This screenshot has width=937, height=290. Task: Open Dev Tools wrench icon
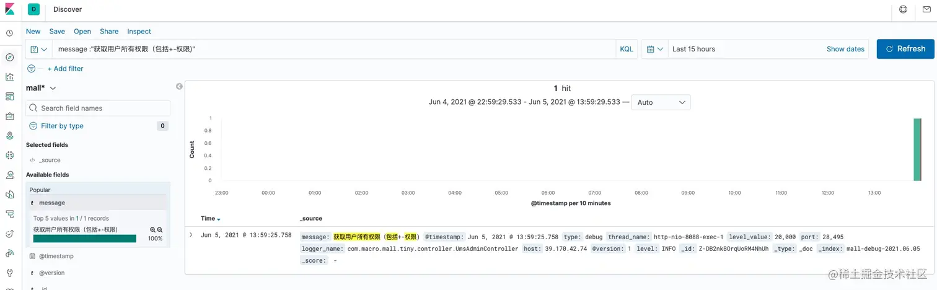tap(9, 273)
